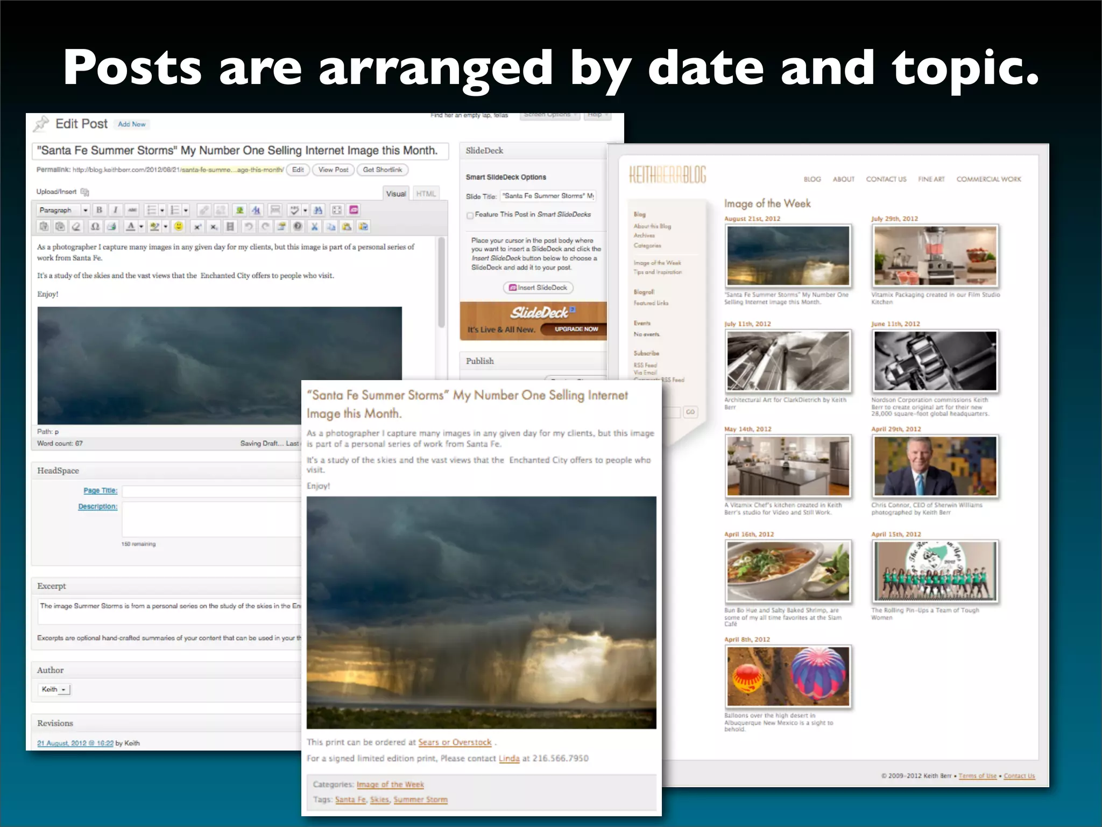Open the Paragraph format dropdown
Screen dimensions: 1102x827
pos(63,210)
